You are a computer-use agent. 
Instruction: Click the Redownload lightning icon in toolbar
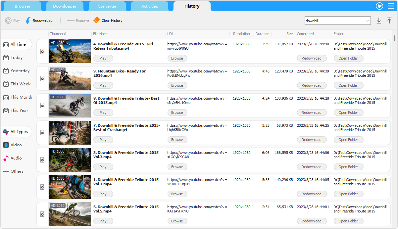click(x=28, y=21)
